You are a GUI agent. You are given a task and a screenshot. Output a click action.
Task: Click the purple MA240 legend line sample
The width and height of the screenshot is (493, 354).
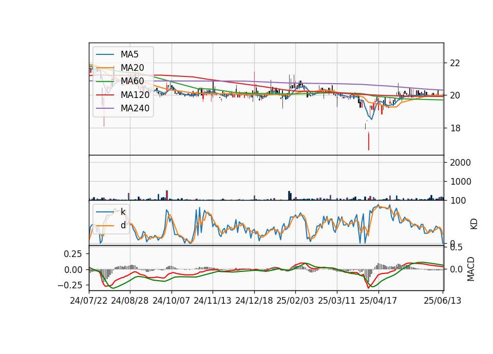(x=105, y=108)
